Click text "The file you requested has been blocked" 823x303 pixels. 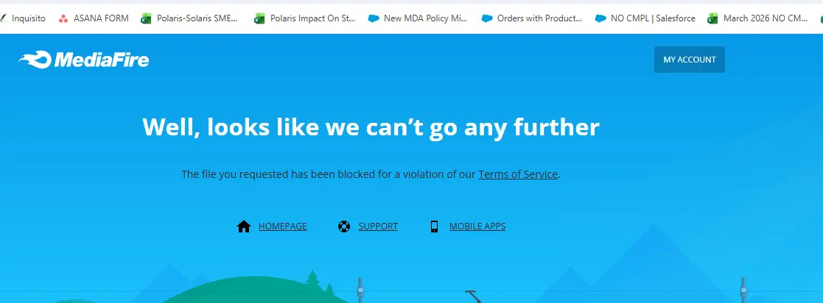(x=279, y=174)
